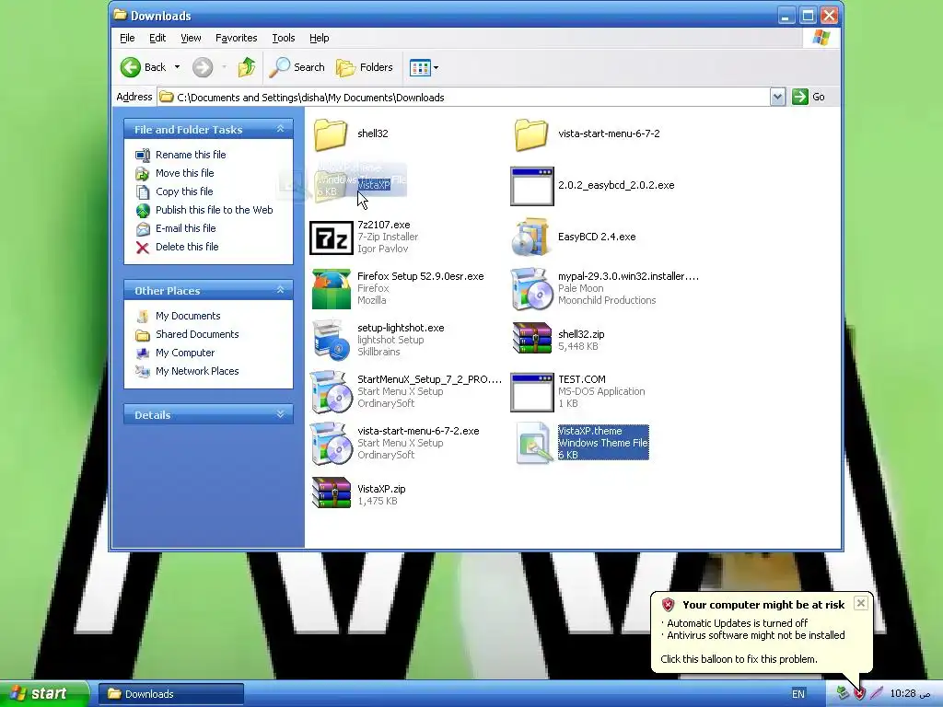The height and width of the screenshot is (707, 943).
Task: Select the vista-start-menu-6-7-2.exe icon
Action: 331,443
